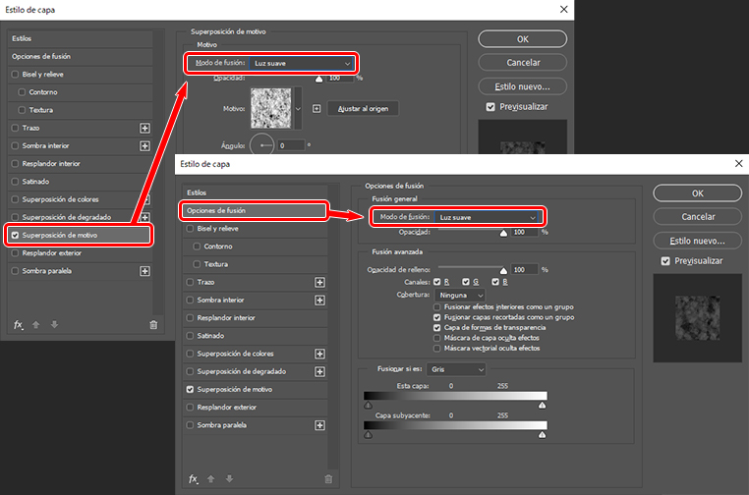The image size is (749, 495).
Task: Expand the Fusionar si es Gris dropdown
Action: [457, 369]
